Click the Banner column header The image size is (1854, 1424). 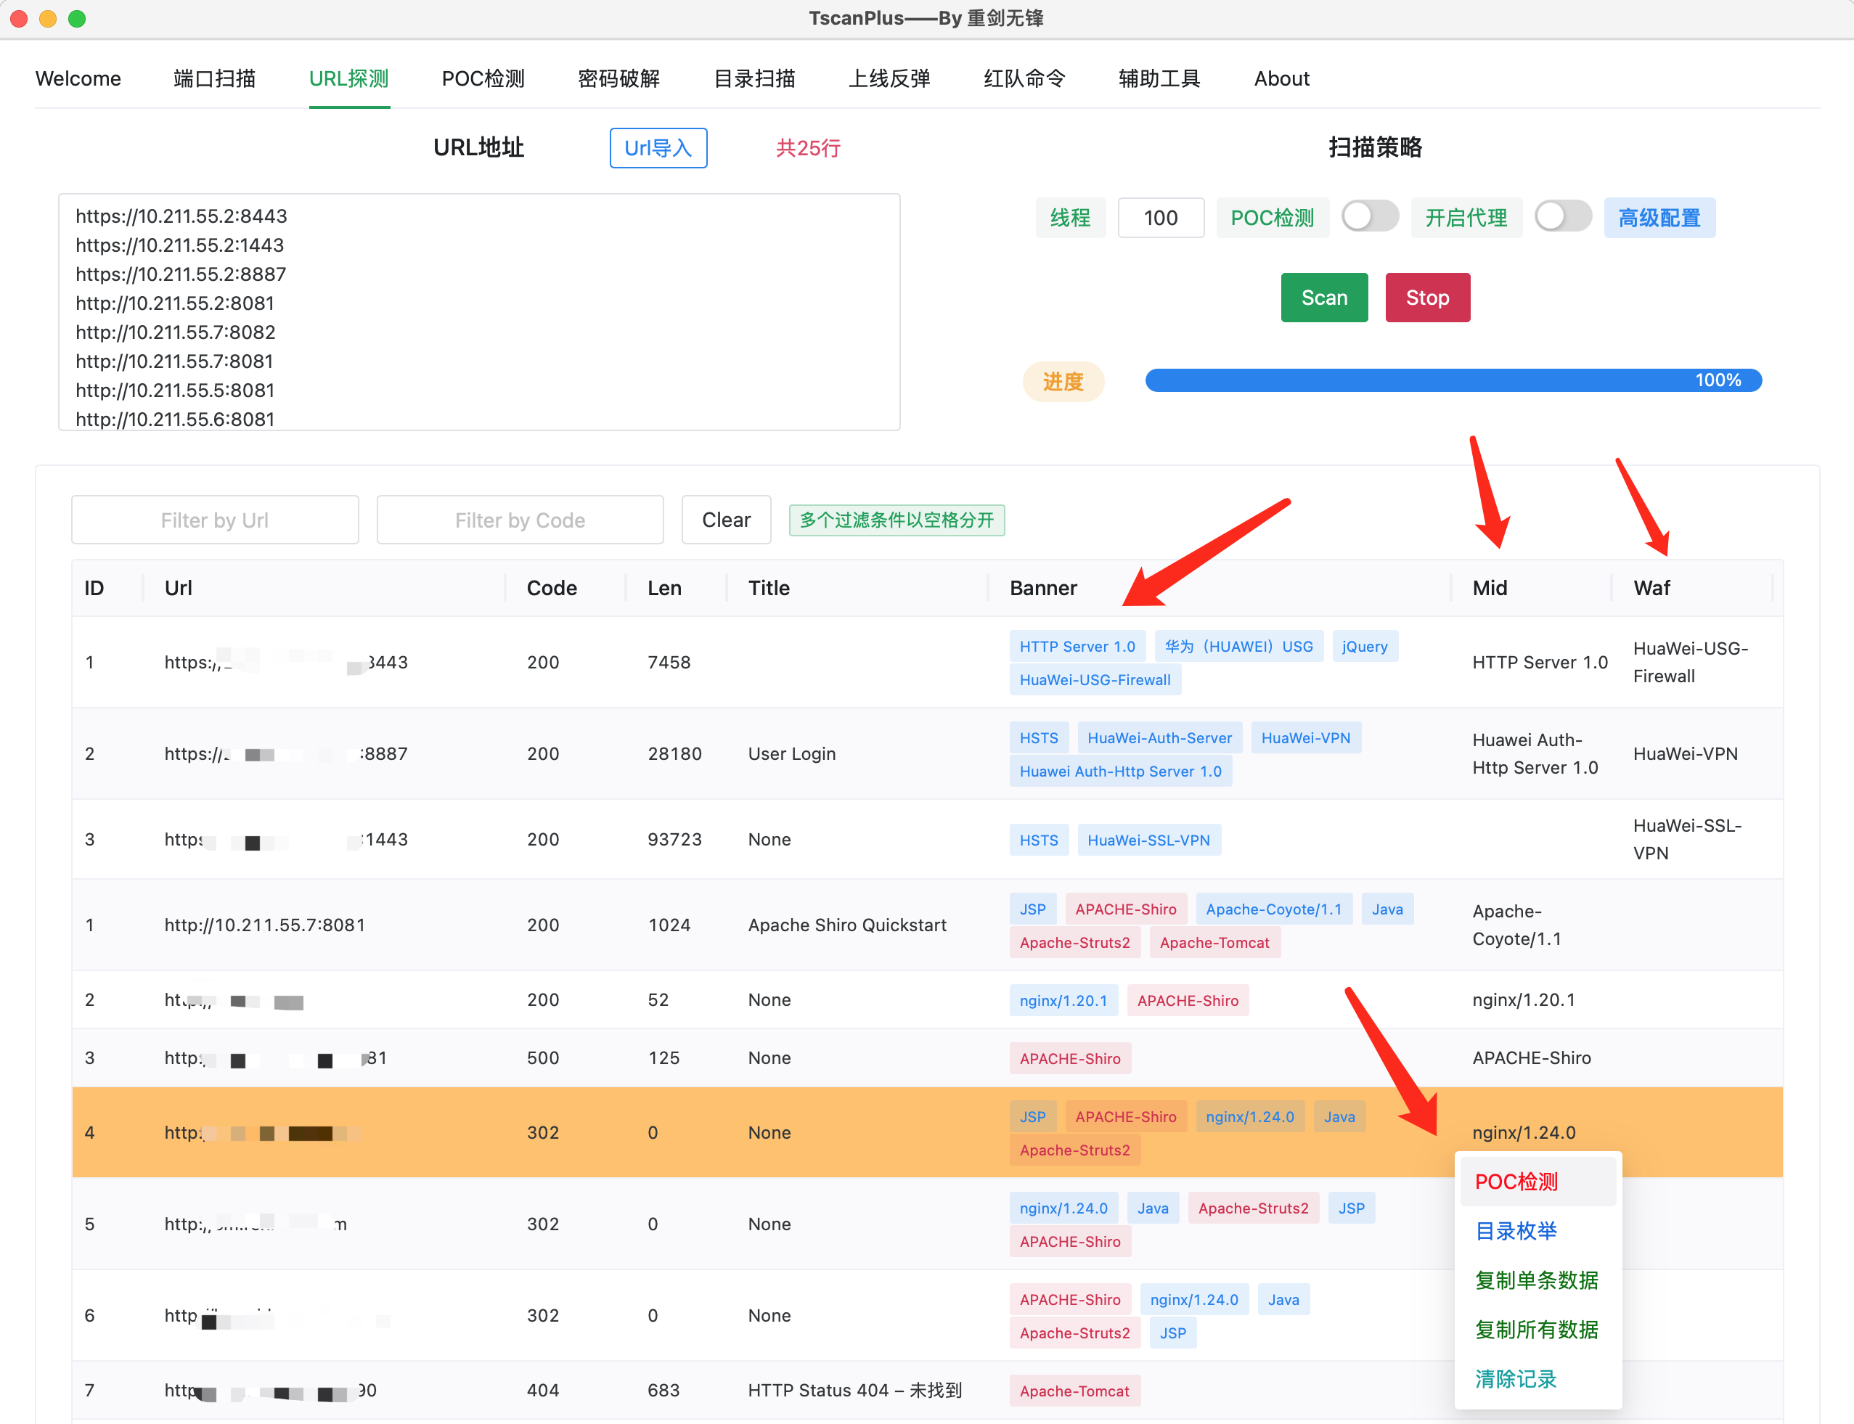click(x=1042, y=588)
